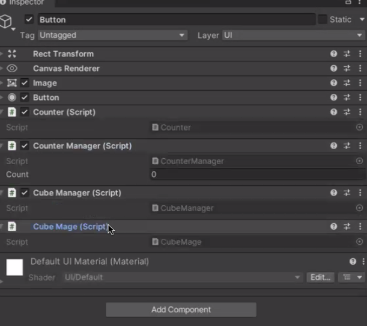
Task: Open help for Image component
Action: coord(333,83)
